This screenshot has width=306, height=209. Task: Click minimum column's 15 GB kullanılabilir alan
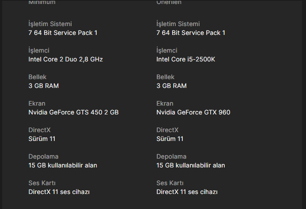coord(63,165)
